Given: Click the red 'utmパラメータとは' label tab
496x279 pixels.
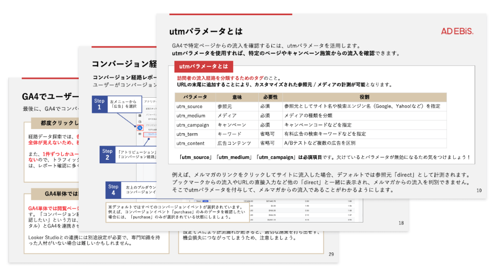Looking at the screenshot, I should point(204,66).
